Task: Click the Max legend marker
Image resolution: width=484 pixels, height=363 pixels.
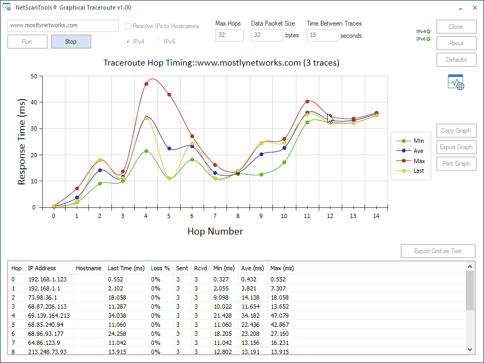Action: [x=404, y=161]
